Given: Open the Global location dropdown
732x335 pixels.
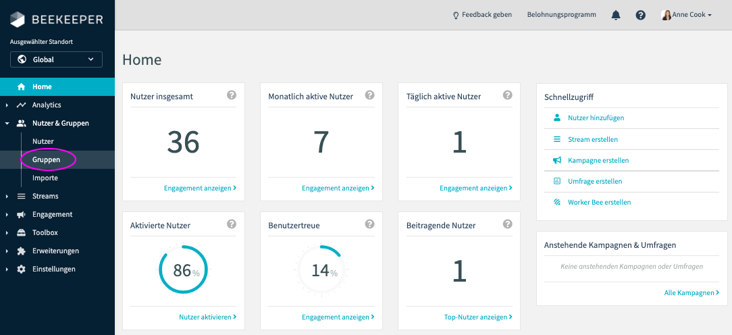Looking at the screenshot, I should (x=56, y=59).
